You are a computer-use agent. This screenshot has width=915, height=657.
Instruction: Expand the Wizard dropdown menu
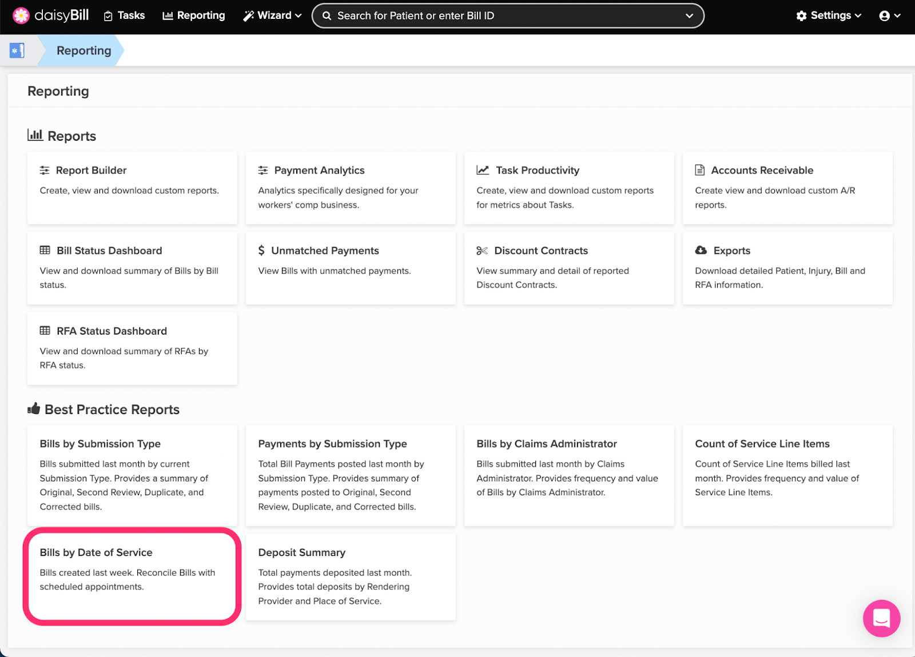pyautogui.click(x=272, y=15)
